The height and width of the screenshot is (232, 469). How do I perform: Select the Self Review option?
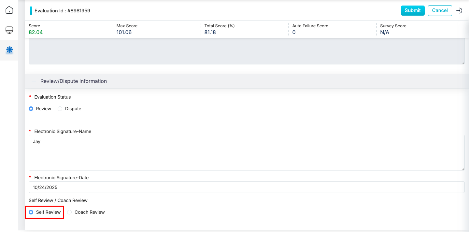tap(31, 212)
